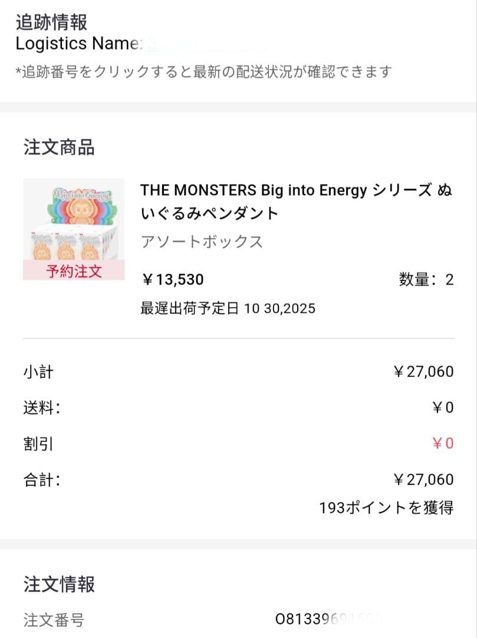The height and width of the screenshot is (638, 477).
Task: Tap the 追跡番号をクリック tracking hint text
Action: pyautogui.click(x=203, y=72)
